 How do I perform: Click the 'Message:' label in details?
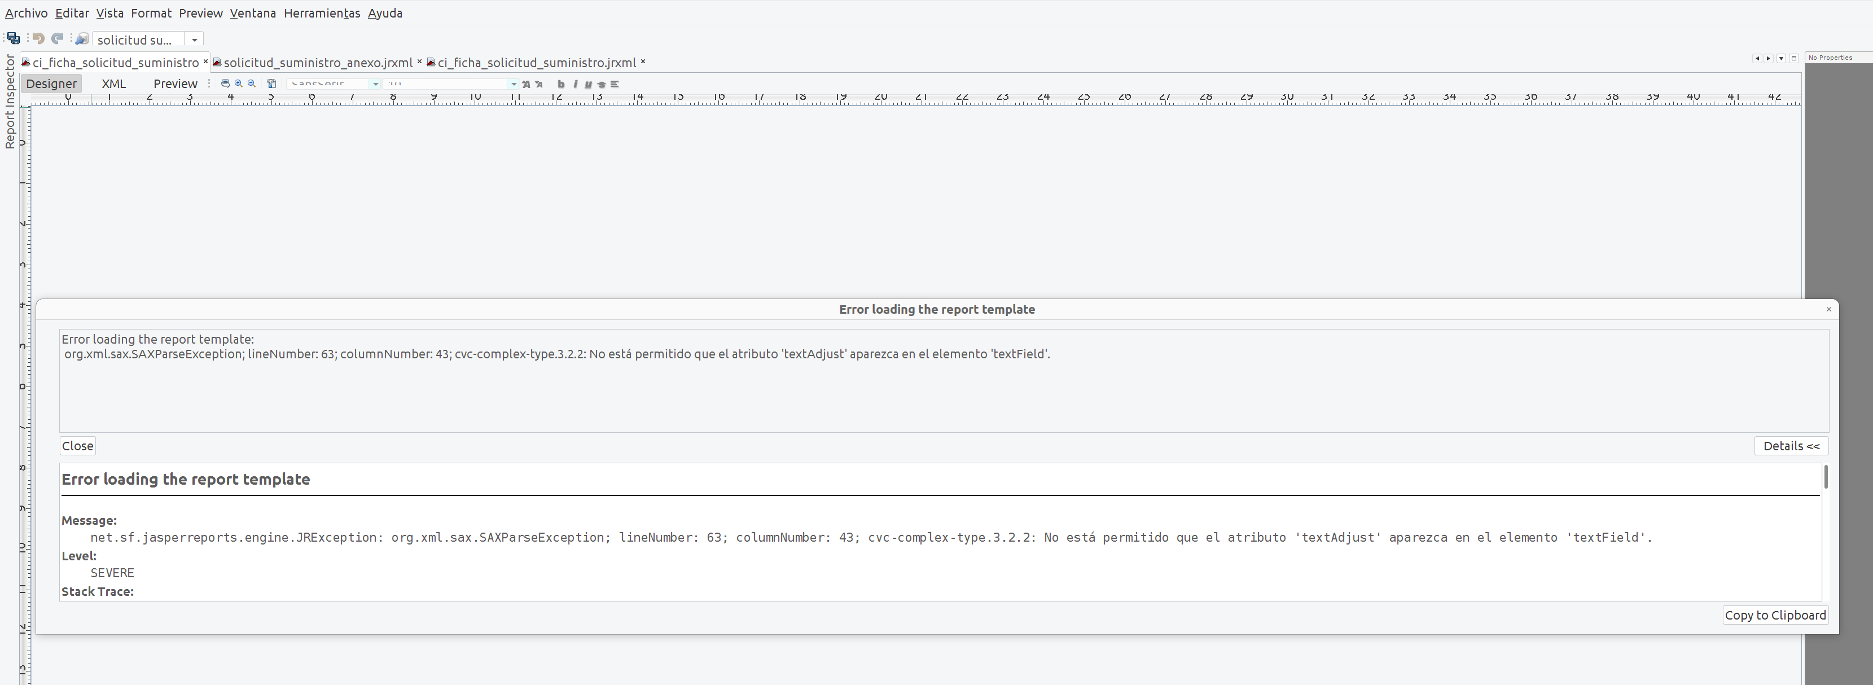pos(89,521)
